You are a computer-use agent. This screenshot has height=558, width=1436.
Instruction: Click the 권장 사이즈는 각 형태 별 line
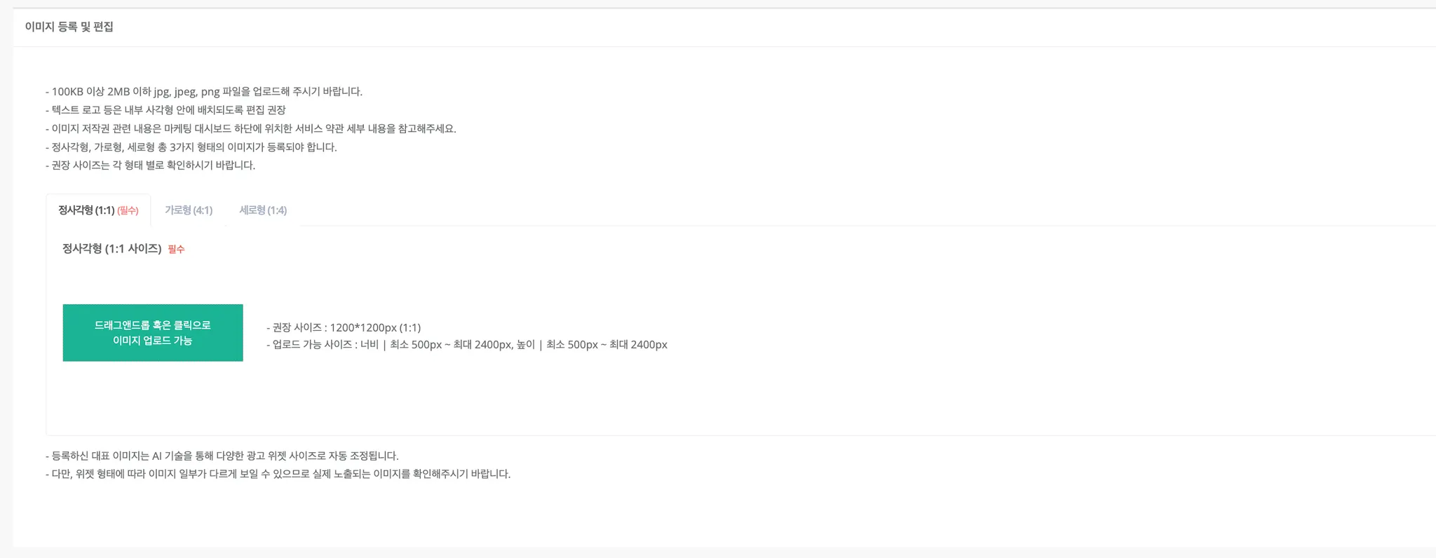(151, 165)
